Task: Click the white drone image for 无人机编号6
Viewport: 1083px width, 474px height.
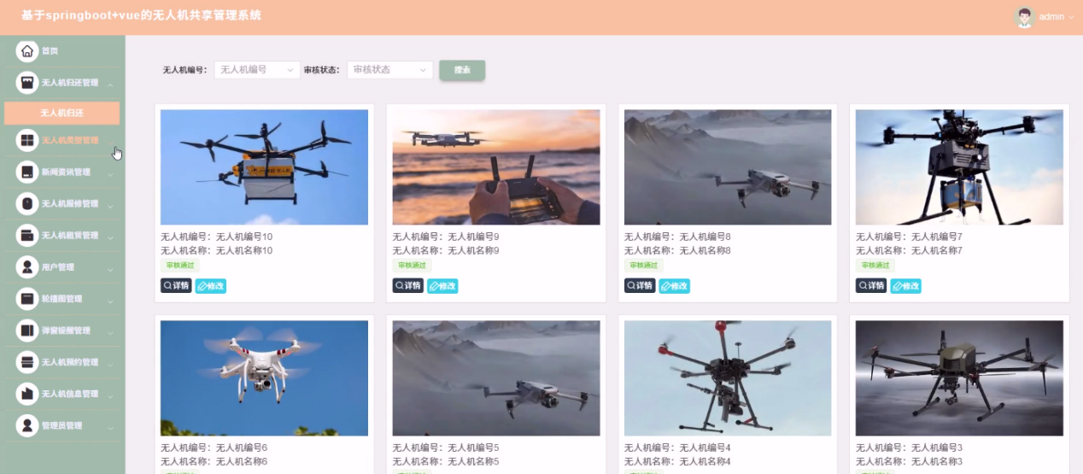Action: (x=264, y=378)
